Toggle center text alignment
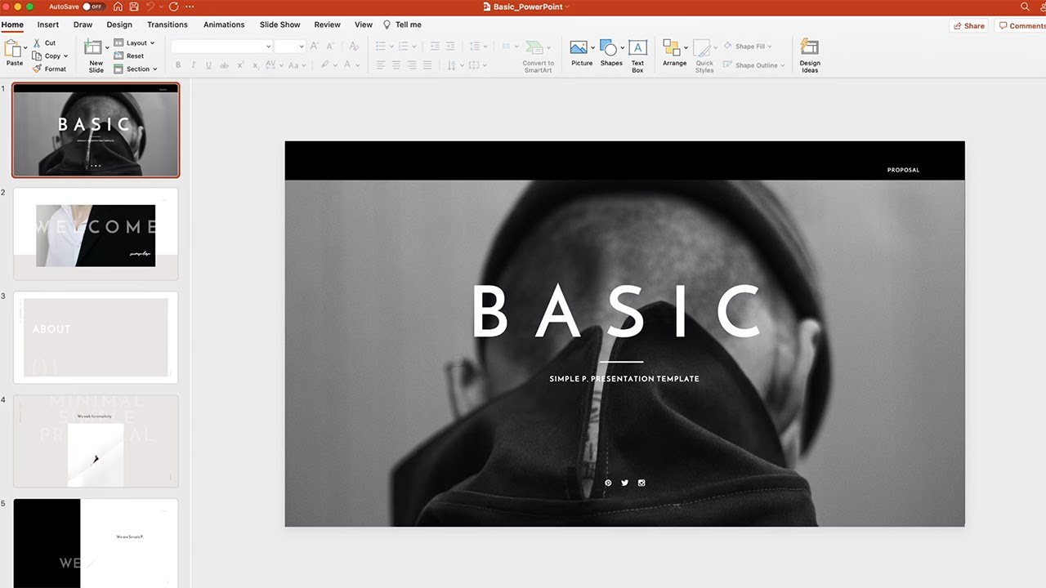This screenshot has height=588, width=1046. pos(396,65)
